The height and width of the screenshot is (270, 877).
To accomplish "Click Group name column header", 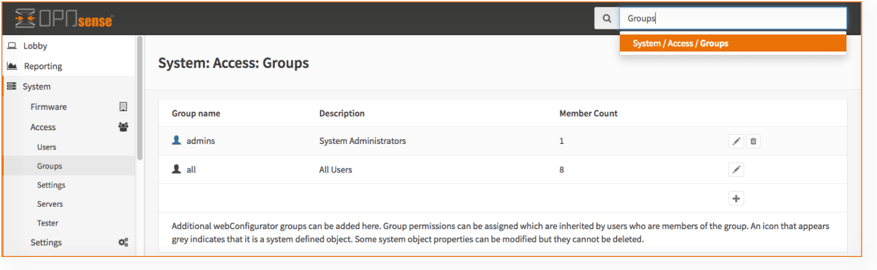I will [196, 113].
